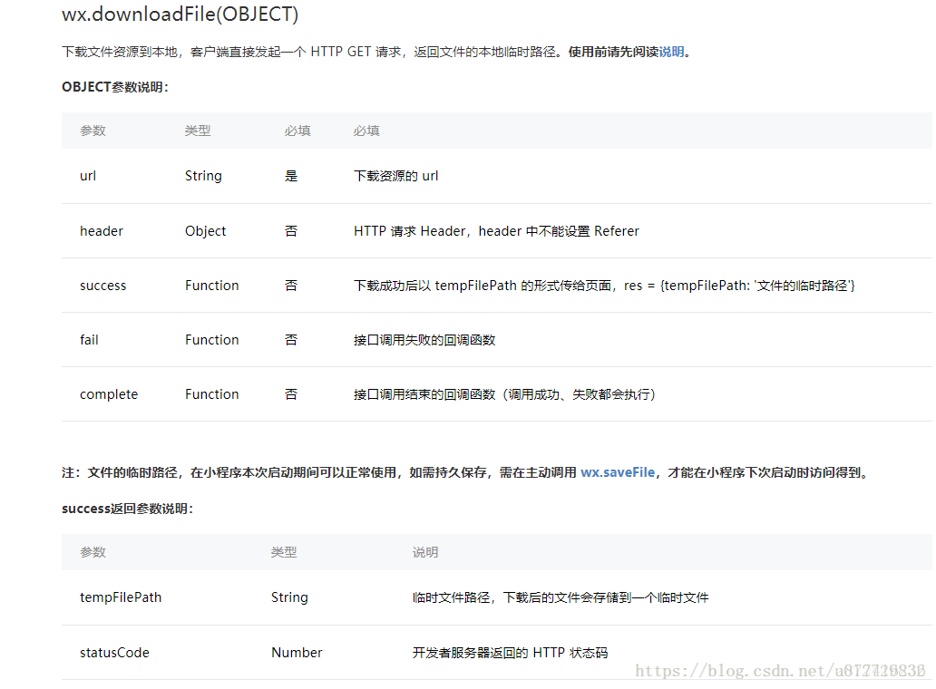The image size is (936, 689).
Task: Click 开发者服务器返回的 HTTP 状态码 description
Action: [x=510, y=653]
